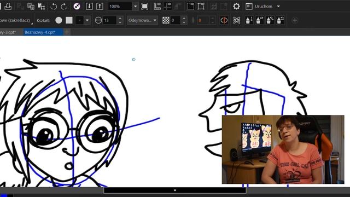The image size is (350, 197).
Task: Click the Kształt: label
Action: [43, 20]
